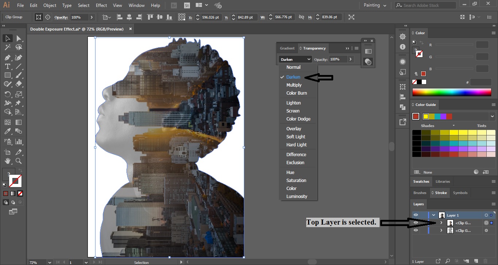Screen dimensions: 498x265
Task: Collapse the Layer 1 disclosure arrow
Action: (x=434, y=215)
